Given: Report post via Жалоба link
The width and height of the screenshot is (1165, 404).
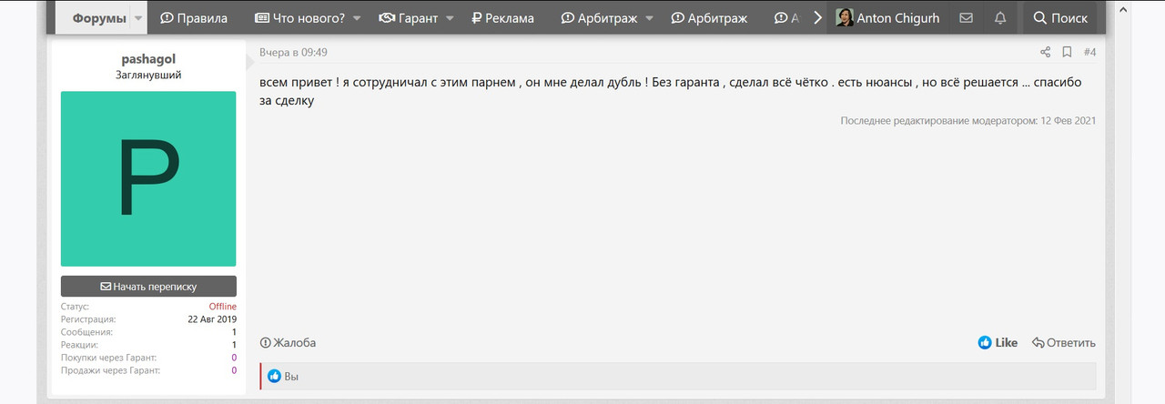Looking at the screenshot, I should (x=288, y=343).
